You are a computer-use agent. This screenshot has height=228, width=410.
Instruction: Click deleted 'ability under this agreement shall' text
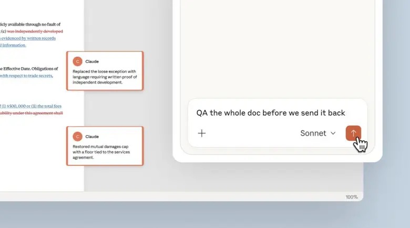click(x=32, y=113)
